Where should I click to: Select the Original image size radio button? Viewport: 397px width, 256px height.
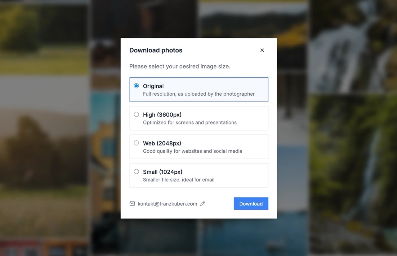tap(136, 86)
